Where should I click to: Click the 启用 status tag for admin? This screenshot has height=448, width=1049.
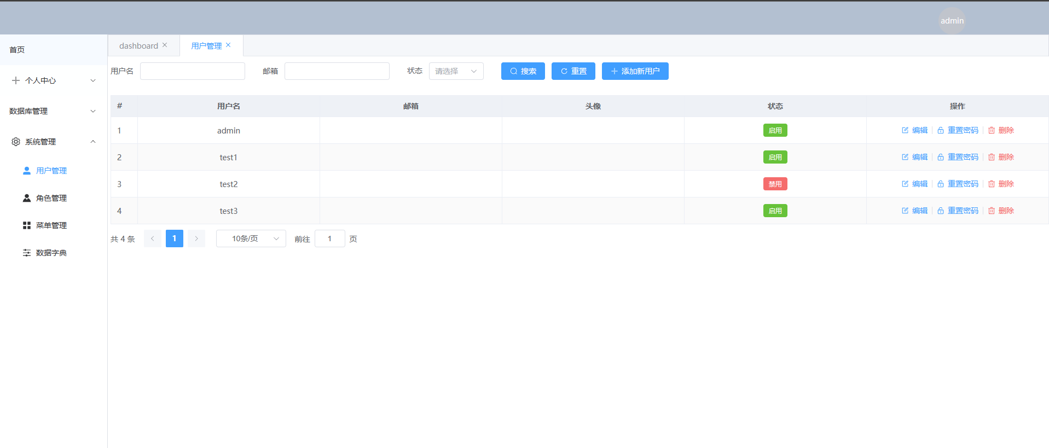tap(775, 130)
